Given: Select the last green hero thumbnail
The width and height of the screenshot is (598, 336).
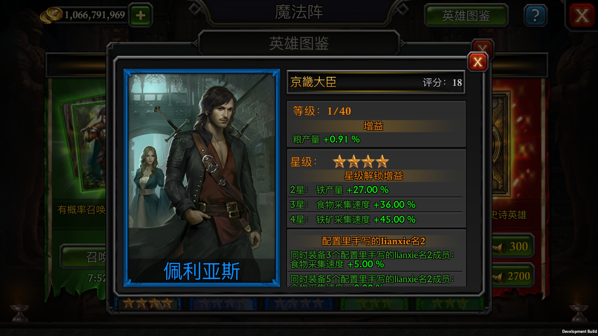Looking at the screenshot, I should [x=450, y=304].
